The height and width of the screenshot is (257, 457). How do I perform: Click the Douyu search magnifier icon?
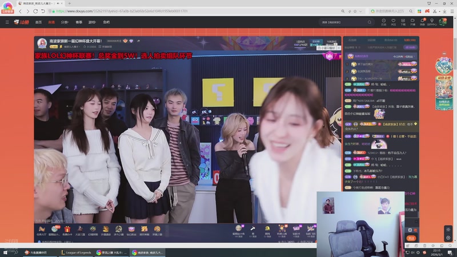(370, 22)
